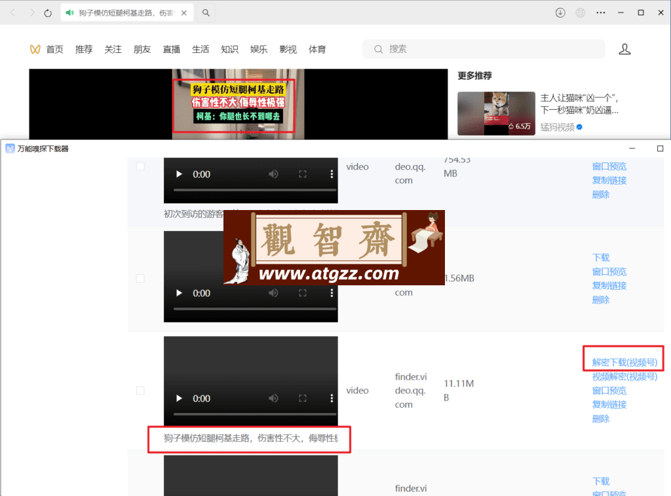Click 复制链接 for 11.11MB video
This screenshot has width=671, height=496.
click(x=609, y=404)
